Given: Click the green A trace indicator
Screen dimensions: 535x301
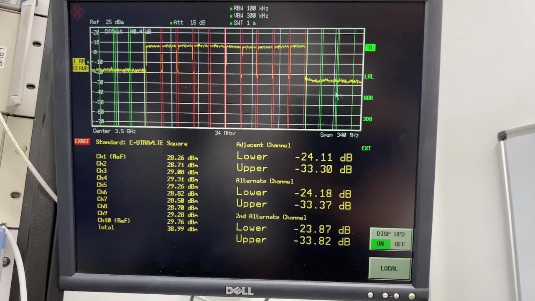Looking at the screenshot, I should click(x=370, y=48).
